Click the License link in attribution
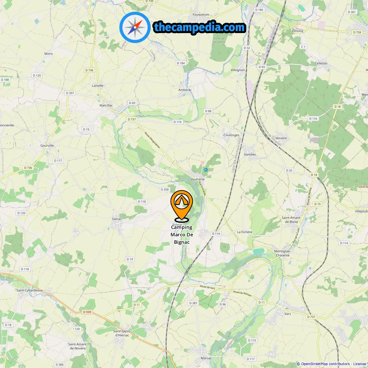368x368 pixels. (x=359, y=364)
